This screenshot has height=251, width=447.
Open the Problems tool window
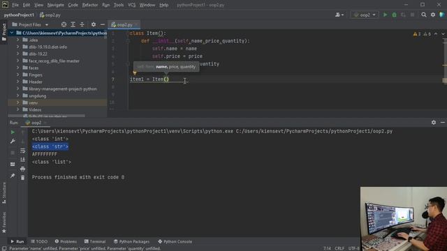tap(66, 241)
